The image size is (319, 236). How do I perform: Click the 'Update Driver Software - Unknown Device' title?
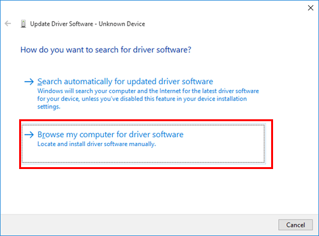pos(87,24)
